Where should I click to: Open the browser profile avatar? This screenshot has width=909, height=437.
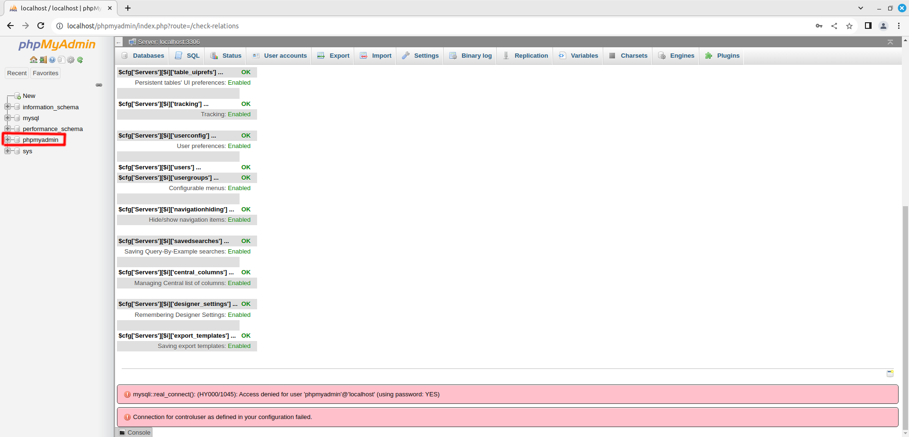click(x=883, y=26)
